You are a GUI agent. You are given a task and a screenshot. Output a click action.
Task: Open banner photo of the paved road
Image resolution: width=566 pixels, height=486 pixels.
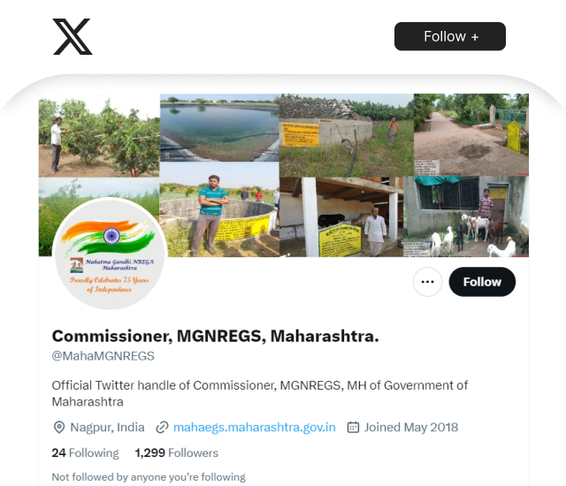coord(471,135)
